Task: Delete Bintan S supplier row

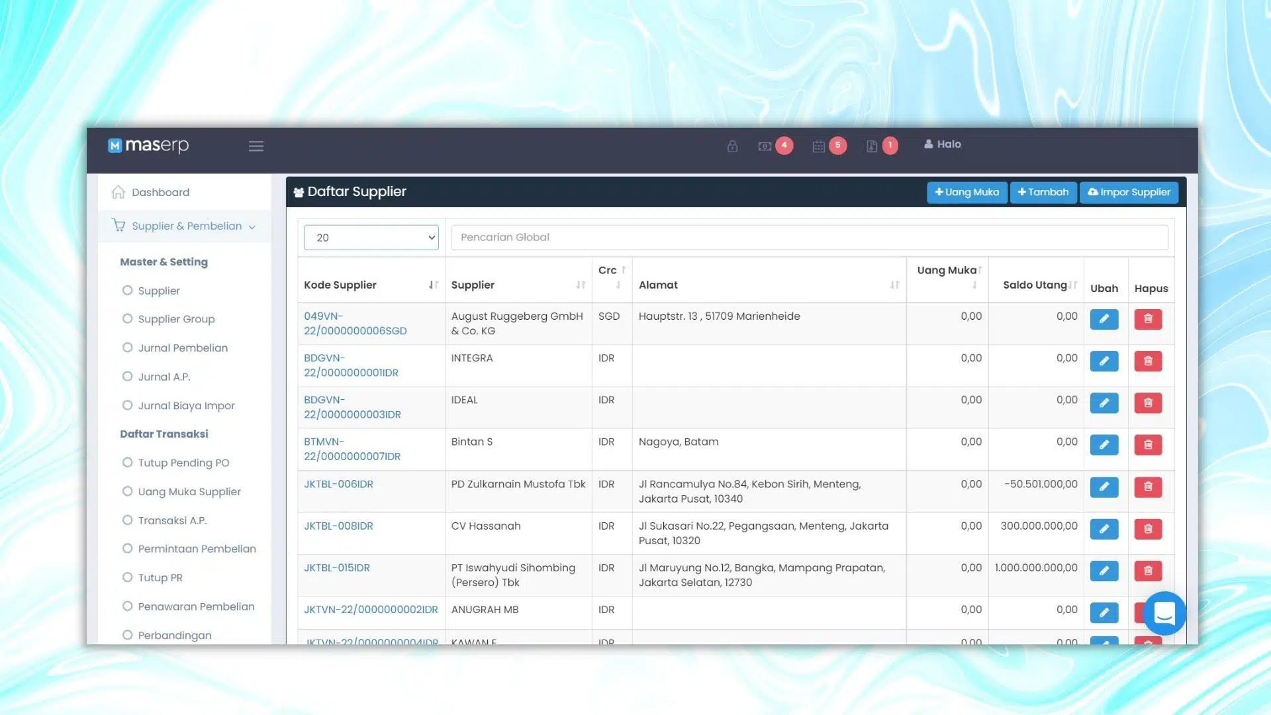Action: tap(1148, 444)
